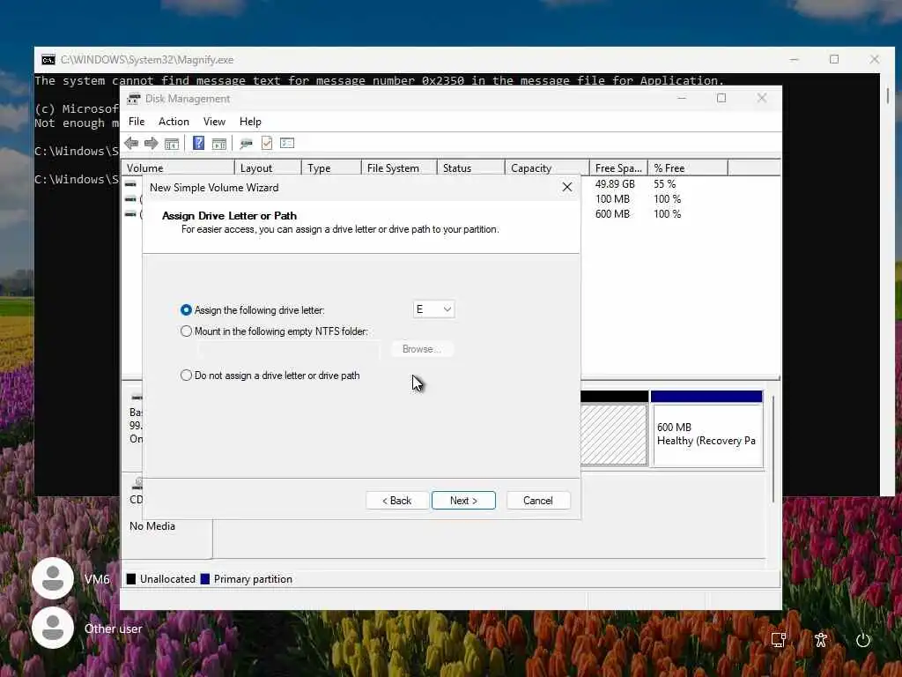Click the Disk Management title bar icon

[134, 99]
